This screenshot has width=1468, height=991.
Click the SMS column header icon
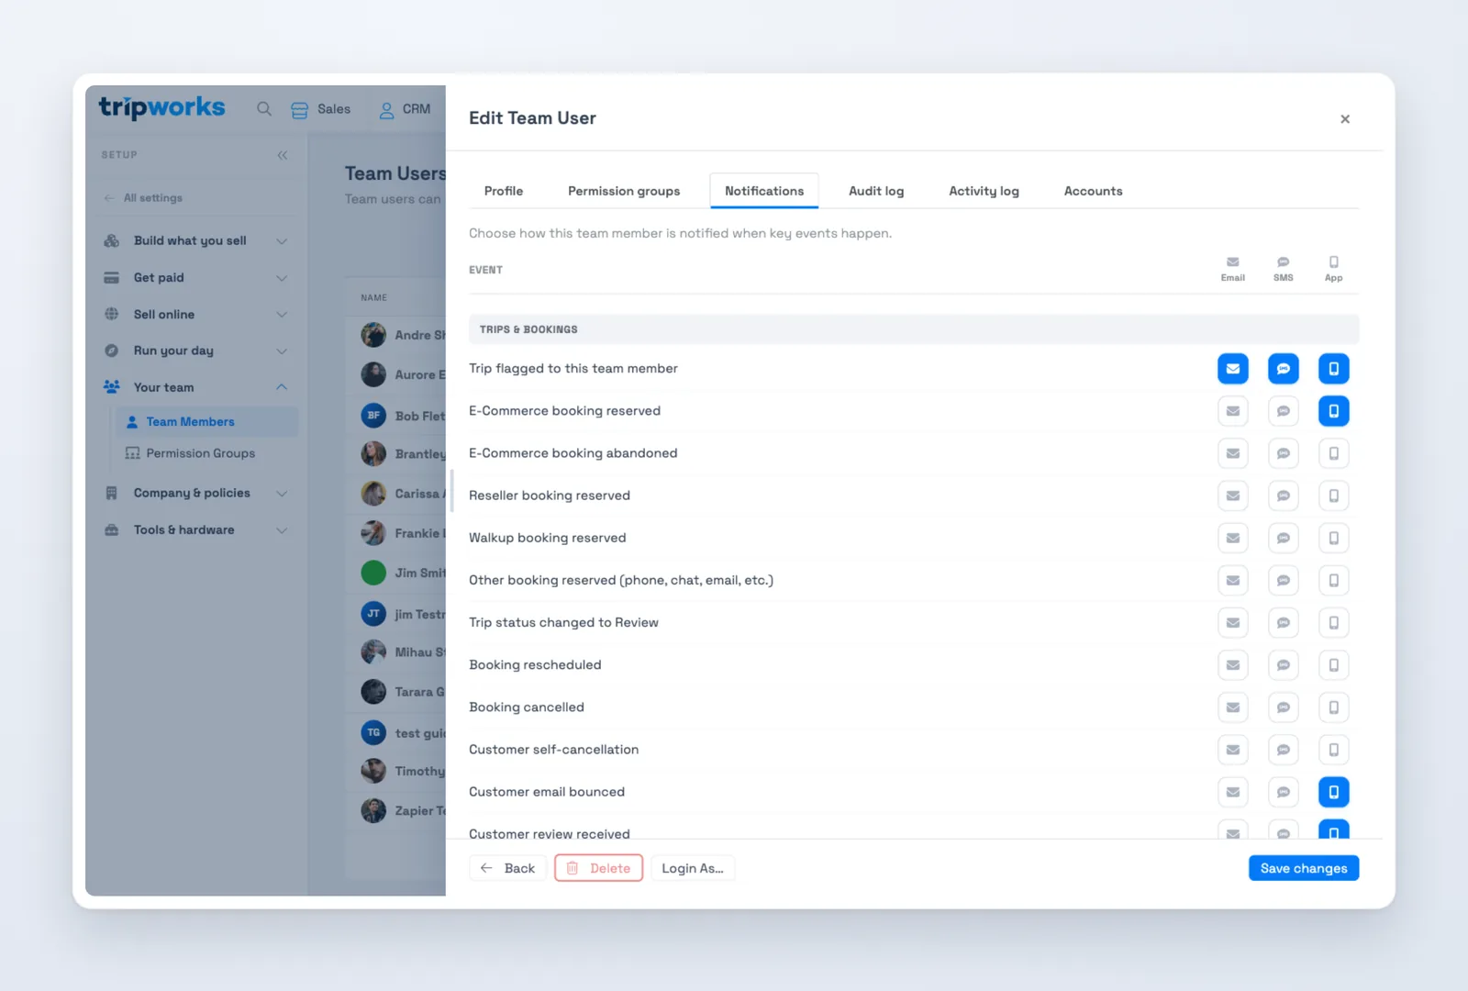[x=1284, y=262]
